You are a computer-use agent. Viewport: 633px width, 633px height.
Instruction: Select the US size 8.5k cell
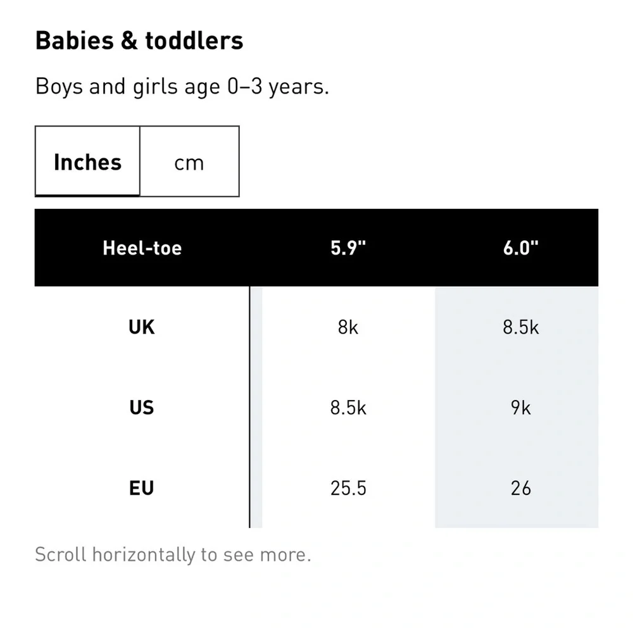click(348, 407)
